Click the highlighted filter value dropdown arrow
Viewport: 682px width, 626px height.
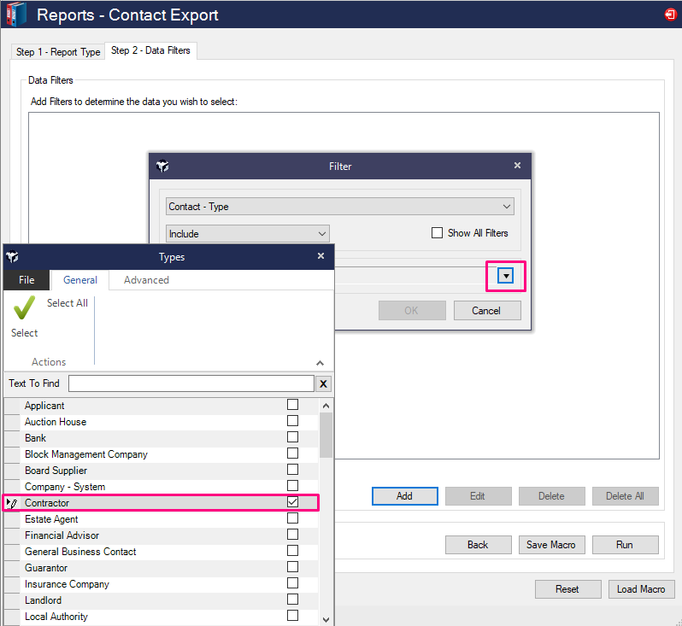[x=506, y=276]
